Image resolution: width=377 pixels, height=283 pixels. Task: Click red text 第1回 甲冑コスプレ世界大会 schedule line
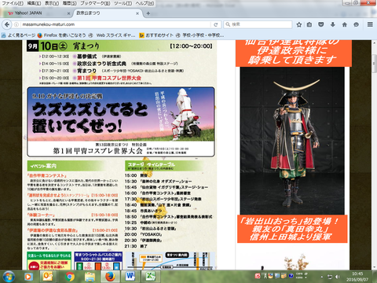click(x=109, y=78)
